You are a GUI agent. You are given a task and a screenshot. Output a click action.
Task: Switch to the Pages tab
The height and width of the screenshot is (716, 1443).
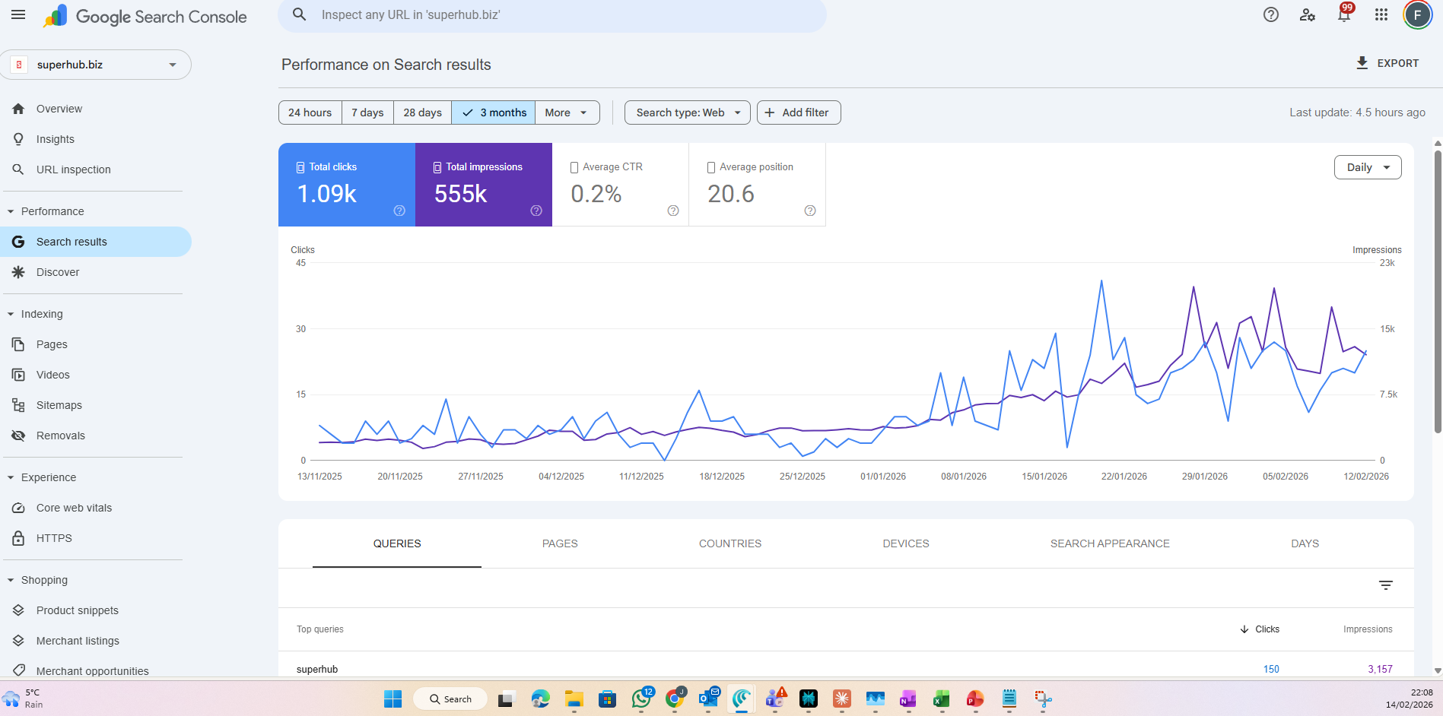560,543
